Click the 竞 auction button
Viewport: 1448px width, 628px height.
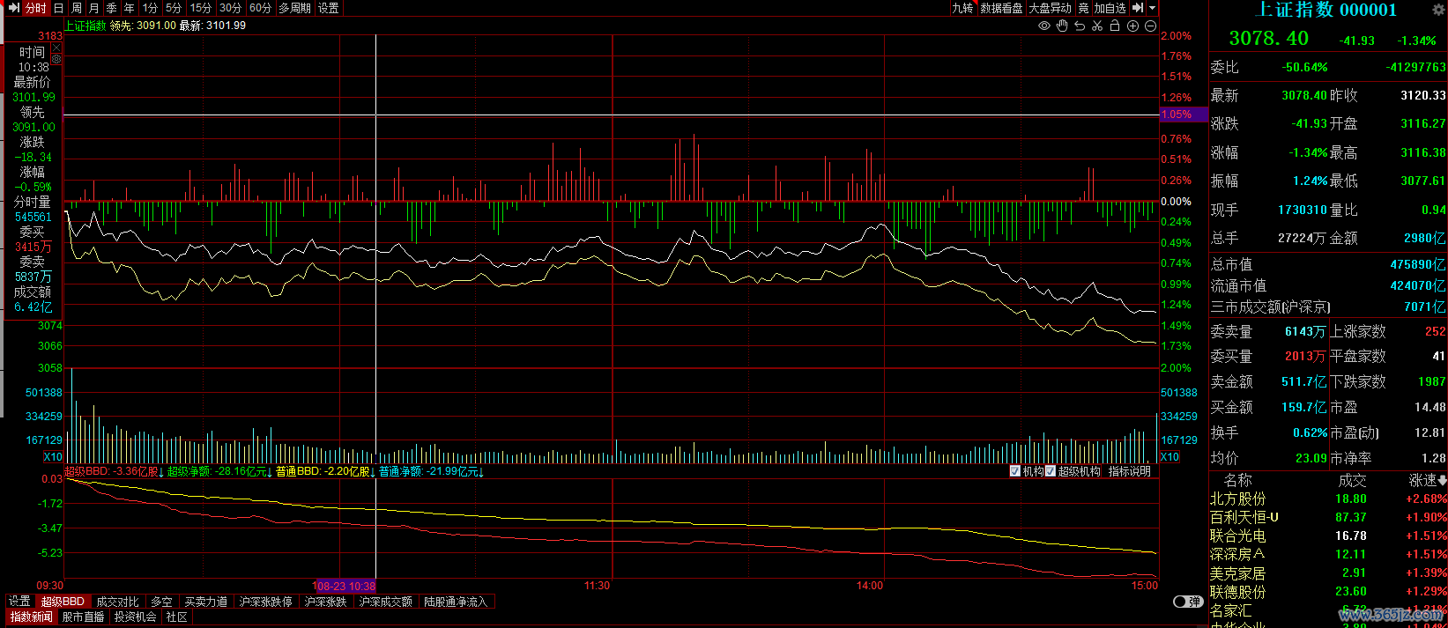point(1084,8)
